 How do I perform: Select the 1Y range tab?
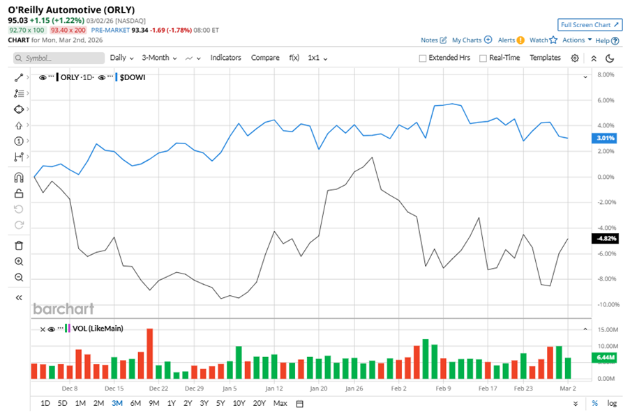point(172,403)
